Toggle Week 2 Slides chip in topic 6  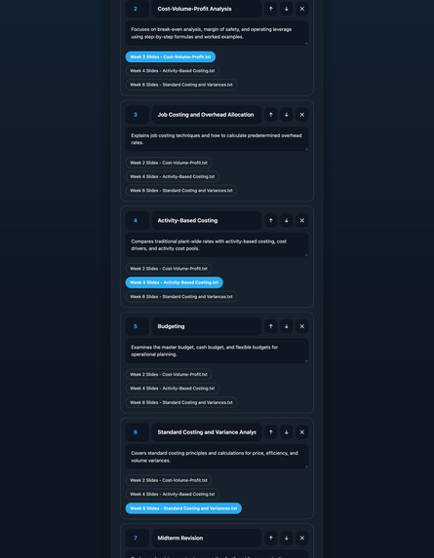coord(169,480)
